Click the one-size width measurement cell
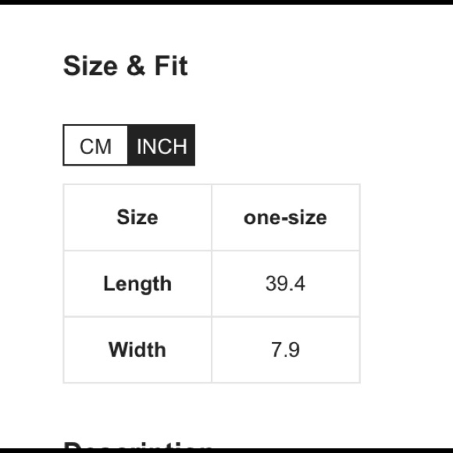The width and height of the screenshot is (453, 453). (285, 350)
